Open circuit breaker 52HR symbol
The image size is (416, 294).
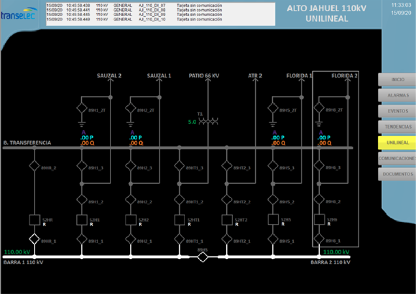pos(35,220)
